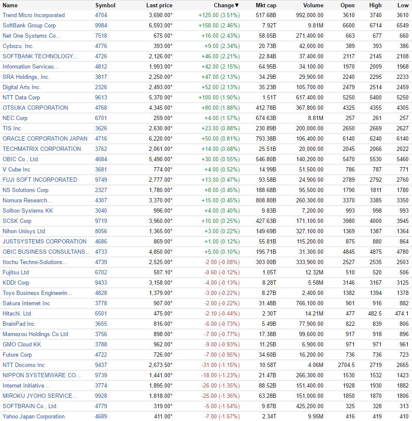Image resolution: width=412 pixels, height=421 pixels.
Task: Open SOFTBANK TECHNOLOGY company link
Action: 40,57
